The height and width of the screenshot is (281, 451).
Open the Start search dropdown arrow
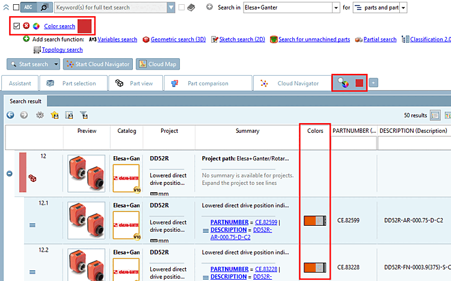[56, 64]
